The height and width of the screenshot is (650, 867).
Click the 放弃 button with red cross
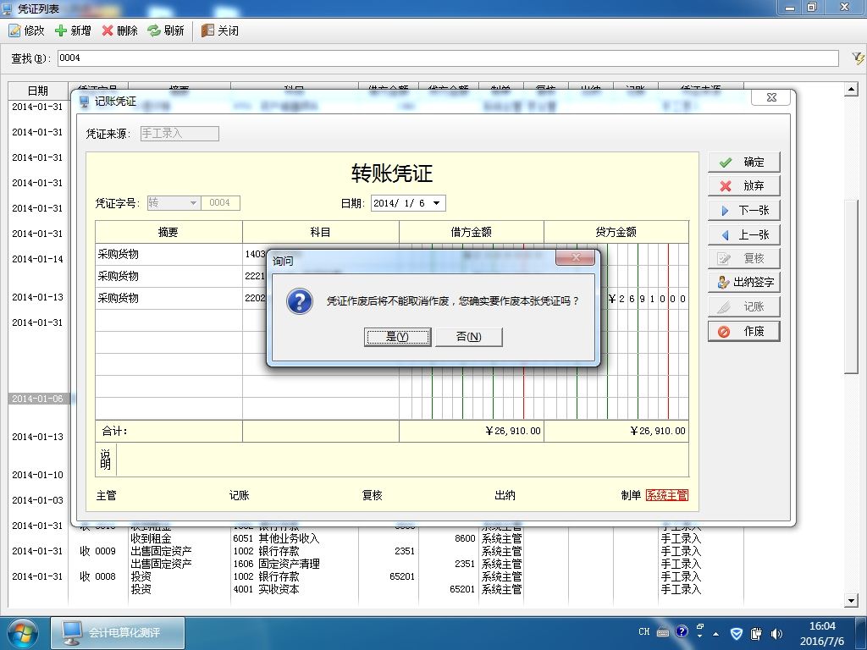(743, 185)
